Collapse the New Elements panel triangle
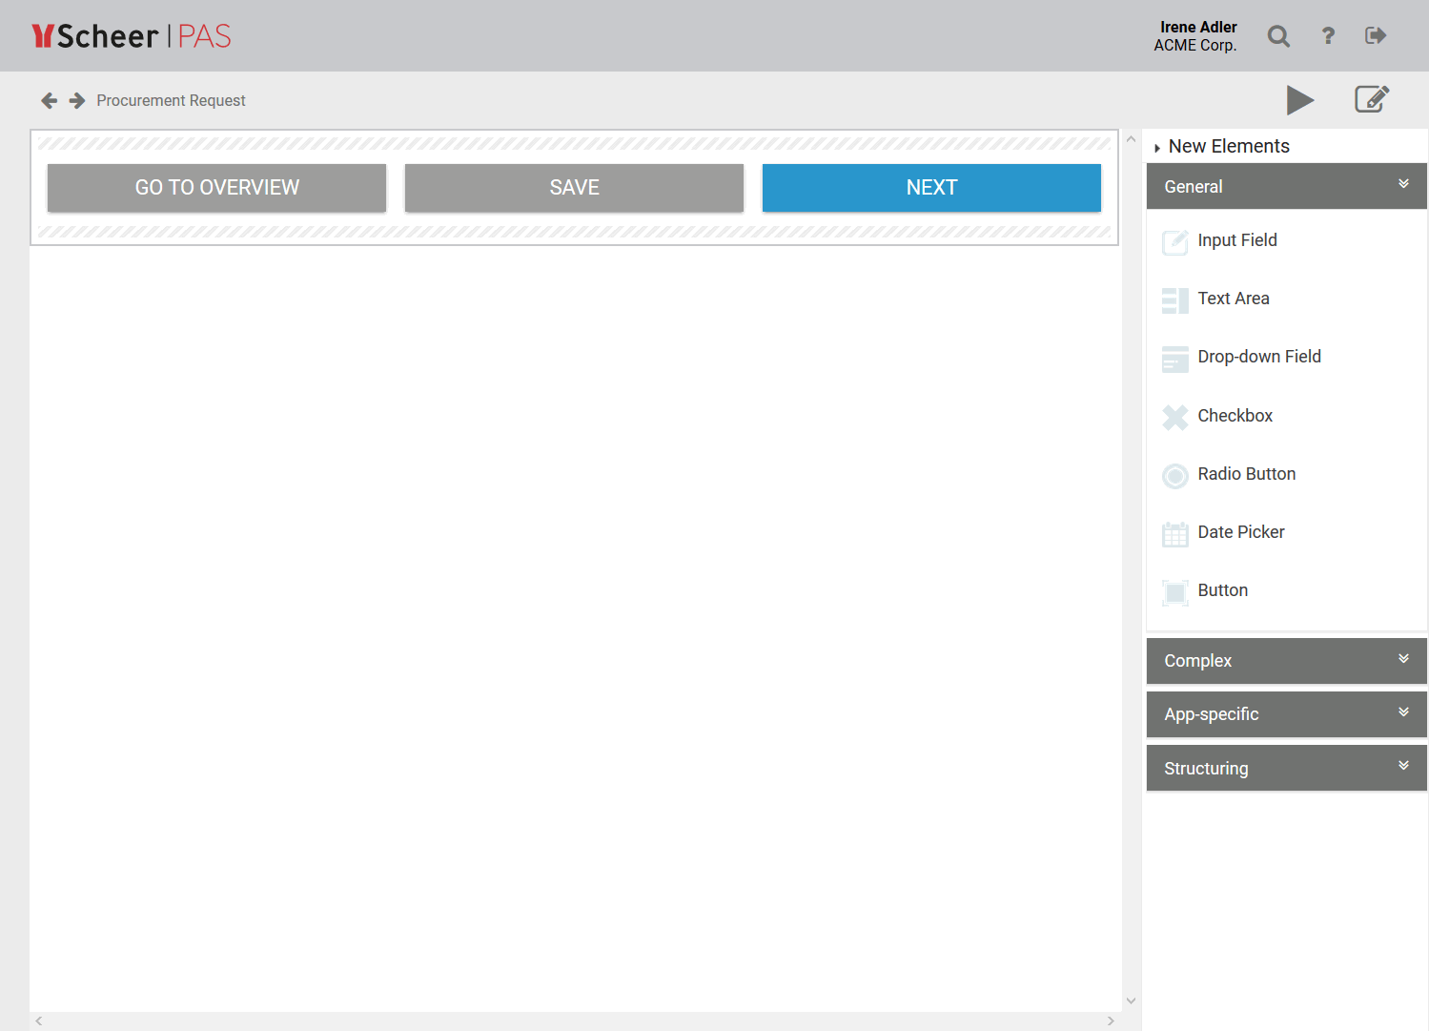 coord(1157,148)
